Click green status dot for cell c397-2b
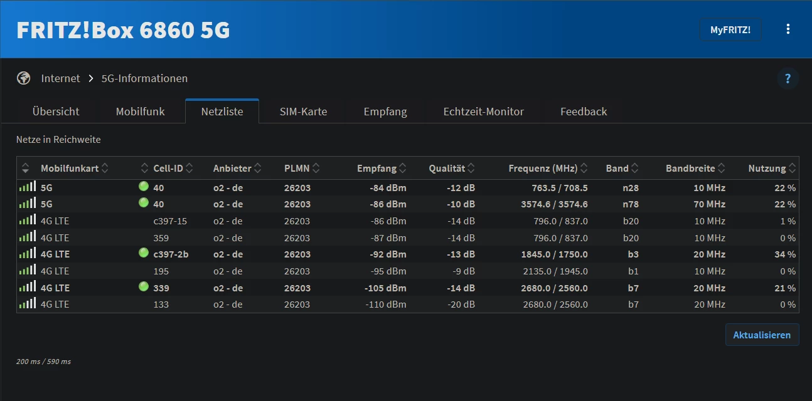The width and height of the screenshot is (812, 401). tap(144, 253)
